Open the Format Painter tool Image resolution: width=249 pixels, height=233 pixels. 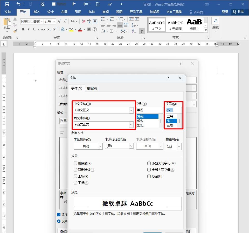point(15,31)
